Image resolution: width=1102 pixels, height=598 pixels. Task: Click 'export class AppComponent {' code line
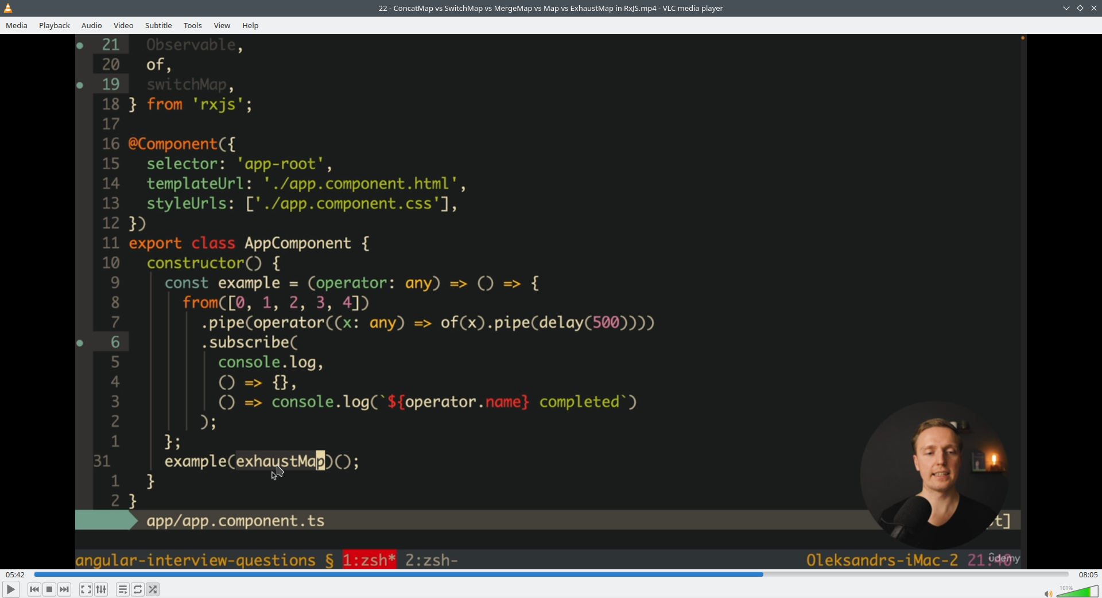coord(249,243)
